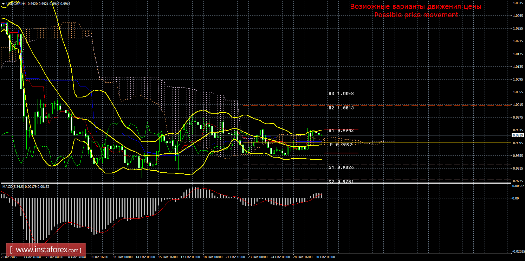Click the 0.00527 MACD scale value
Screen dimensions: 525x261
pos(518,186)
